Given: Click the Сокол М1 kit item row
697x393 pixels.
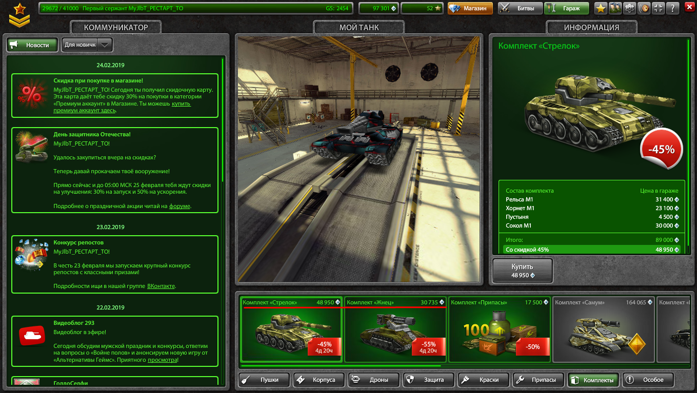Looking at the screenshot, I should 592,225.
